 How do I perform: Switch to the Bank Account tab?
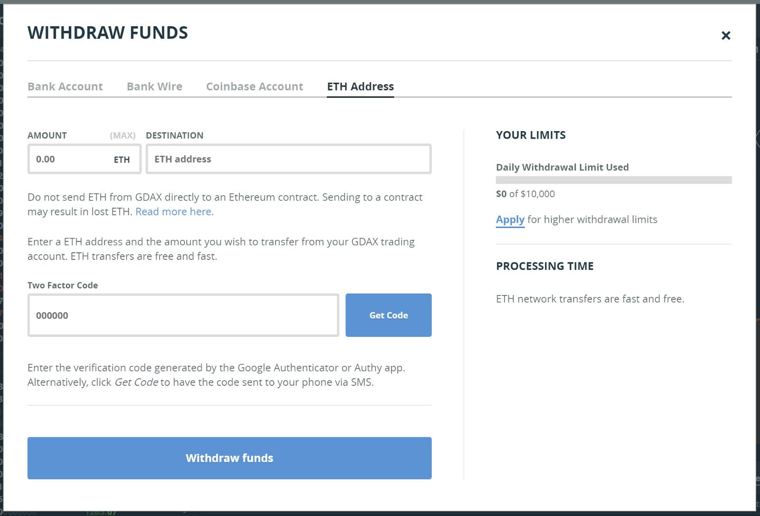[x=65, y=86]
